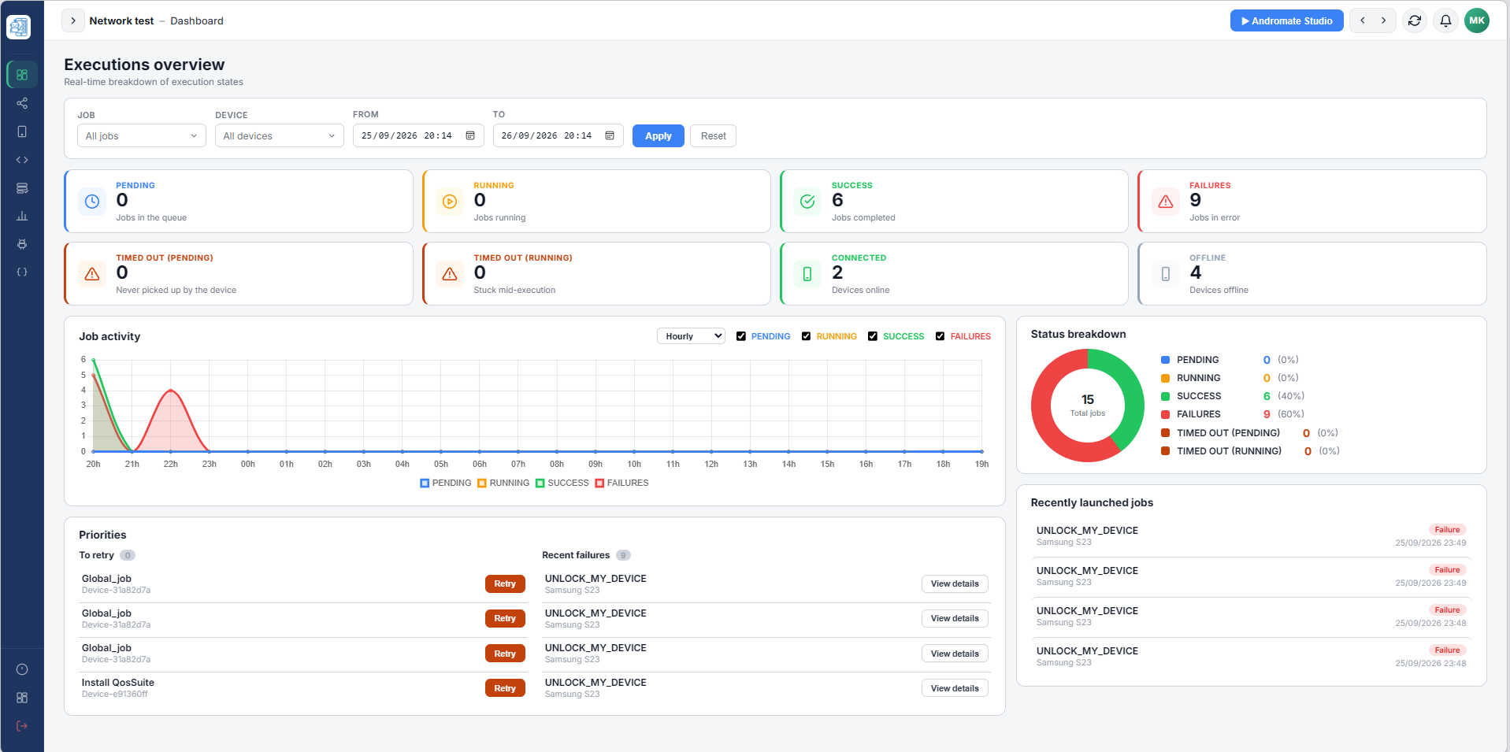The width and height of the screenshot is (1510, 752).
Task: Click the Connected device phone icon
Action: (x=807, y=274)
